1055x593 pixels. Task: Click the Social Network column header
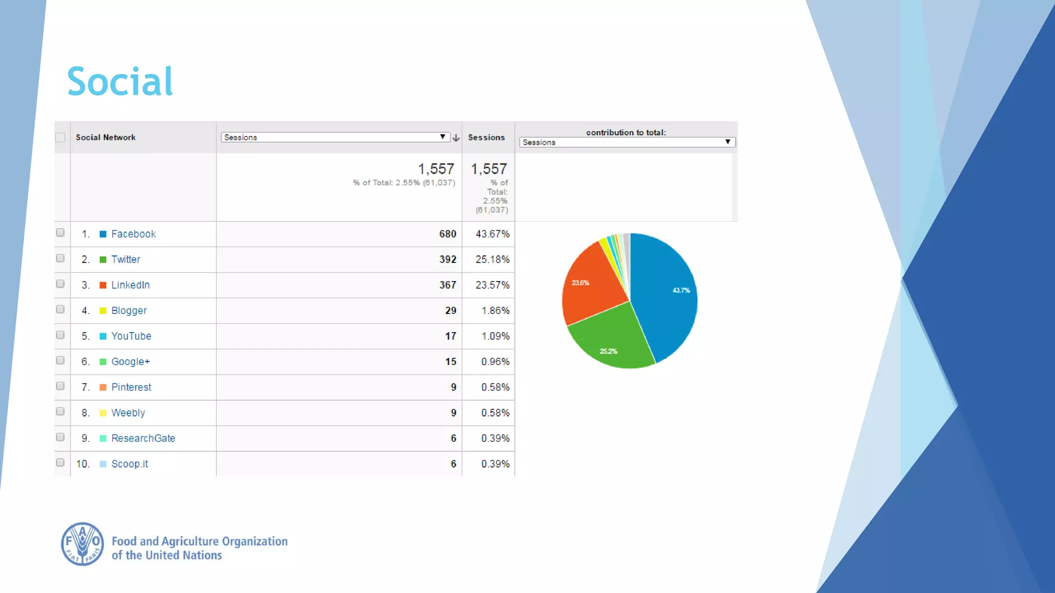[106, 137]
